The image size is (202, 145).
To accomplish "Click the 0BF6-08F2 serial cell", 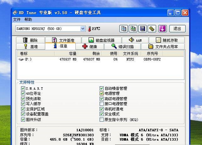I will (152, 59).
